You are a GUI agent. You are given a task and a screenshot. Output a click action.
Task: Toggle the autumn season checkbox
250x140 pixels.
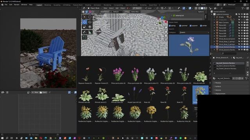pyautogui.click(x=191, y=26)
